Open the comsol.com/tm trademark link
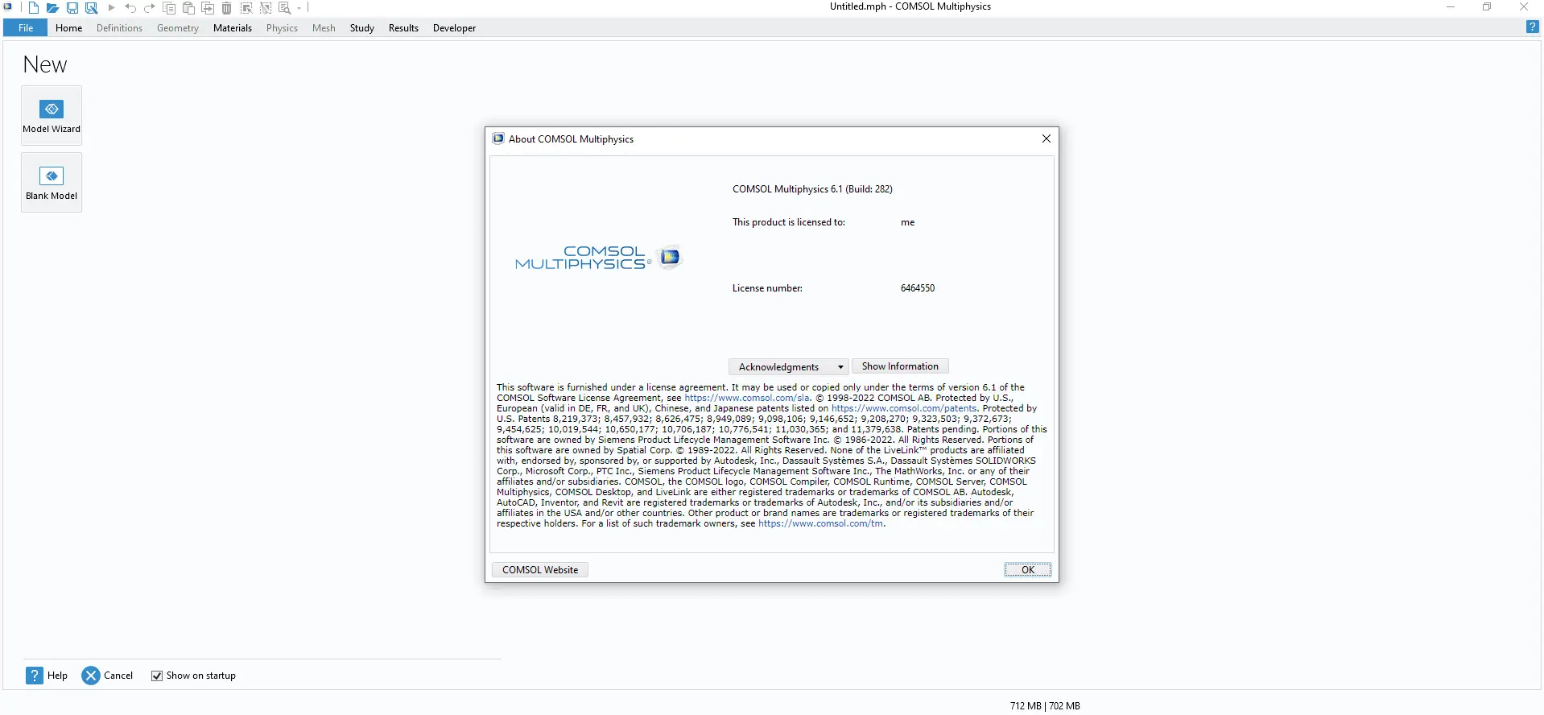Screen dimensions: 1544x715 pos(820,523)
